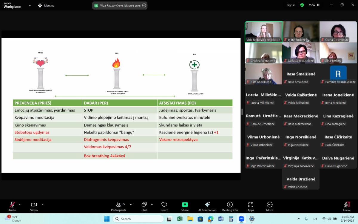This screenshot has width=358, height=224.
Task: Open the React emoji menu
Action: 164,206
